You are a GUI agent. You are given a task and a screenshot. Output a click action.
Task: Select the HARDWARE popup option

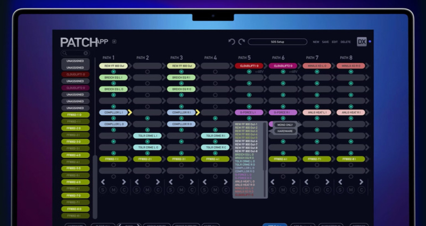tap(285, 131)
